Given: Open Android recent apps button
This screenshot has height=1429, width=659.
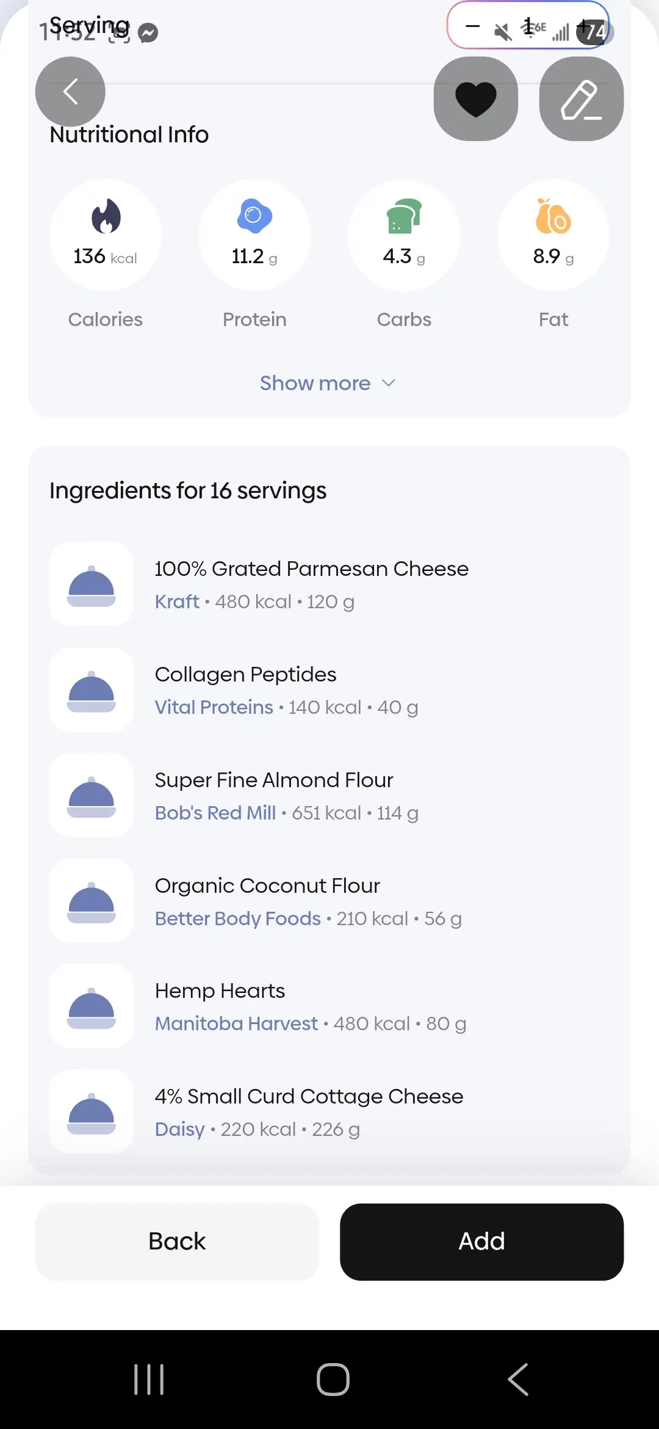Looking at the screenshot, I should 149,1379.
